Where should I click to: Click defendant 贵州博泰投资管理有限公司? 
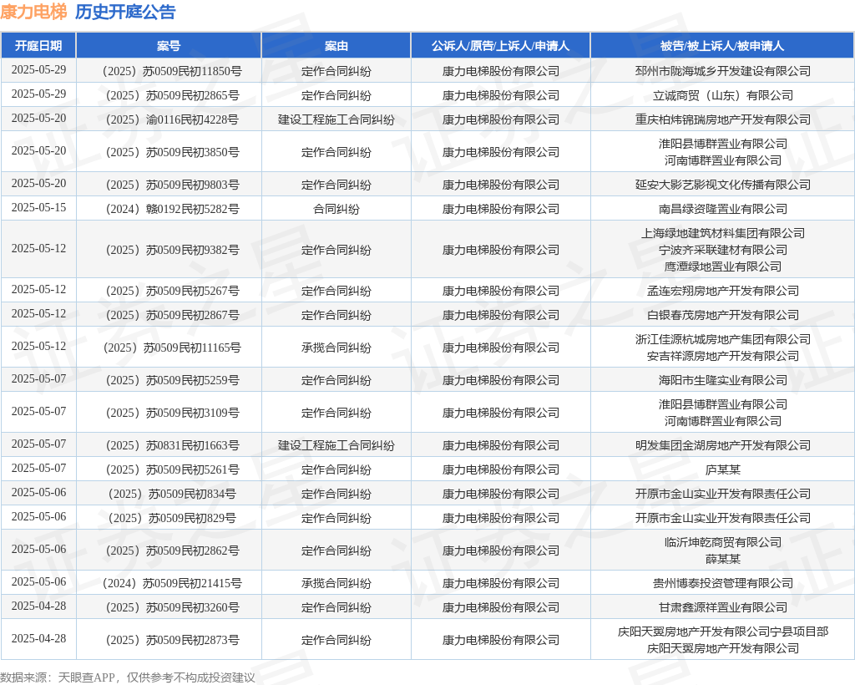pyautogui.click(x=722, y=584)
